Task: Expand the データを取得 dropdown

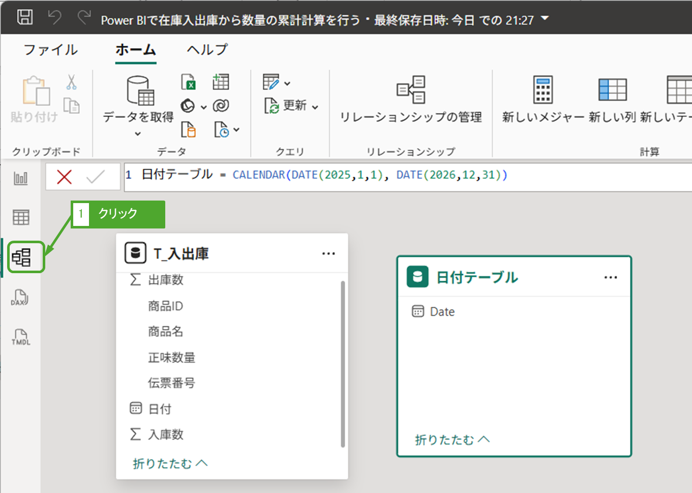Action: click(x=138, y=134)
